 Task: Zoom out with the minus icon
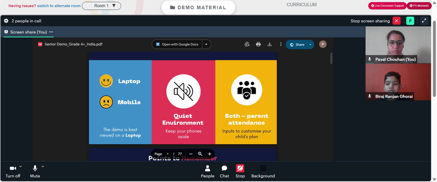[x=191, y=154]
